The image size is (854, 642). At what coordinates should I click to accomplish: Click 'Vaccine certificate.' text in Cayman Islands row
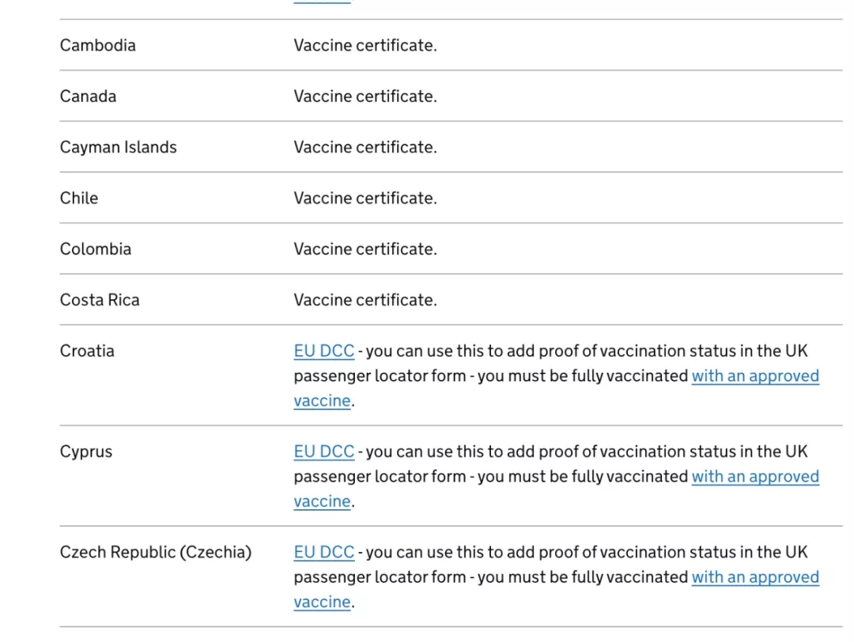[365, 147]
